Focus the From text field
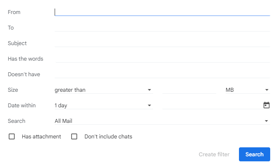Screen dimensions: 278x166 [x=162, y=12]
